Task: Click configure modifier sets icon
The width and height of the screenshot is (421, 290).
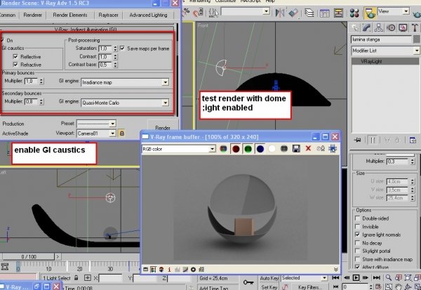Action: (413, 140)
